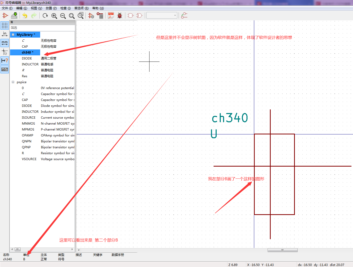This screenshot has width=353, height=267.
Task: Toggle pin electrical type display
Action: (5, 61)
